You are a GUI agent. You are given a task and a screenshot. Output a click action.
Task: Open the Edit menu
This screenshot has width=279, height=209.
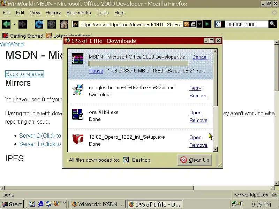coord(20,13)
